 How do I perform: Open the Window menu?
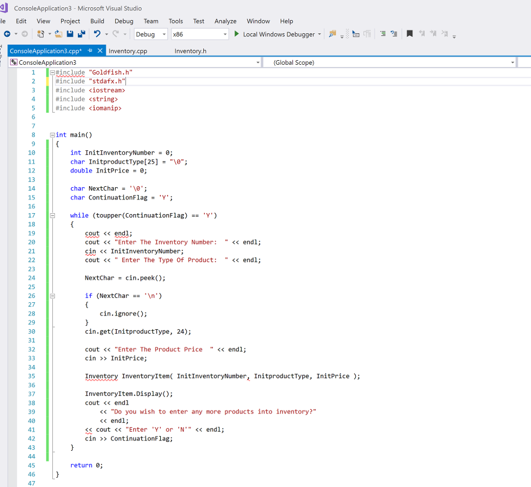coord(258,21)
